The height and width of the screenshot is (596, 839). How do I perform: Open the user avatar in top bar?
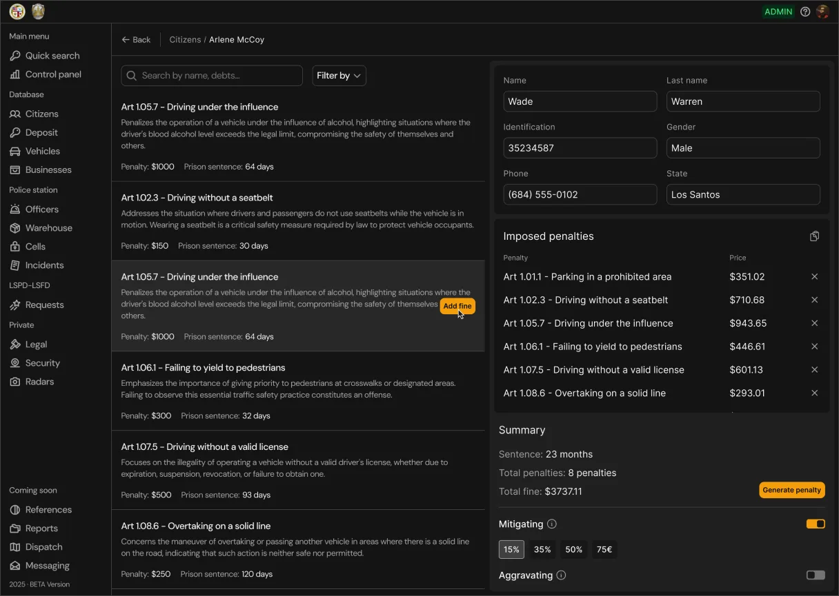[822, 12]
